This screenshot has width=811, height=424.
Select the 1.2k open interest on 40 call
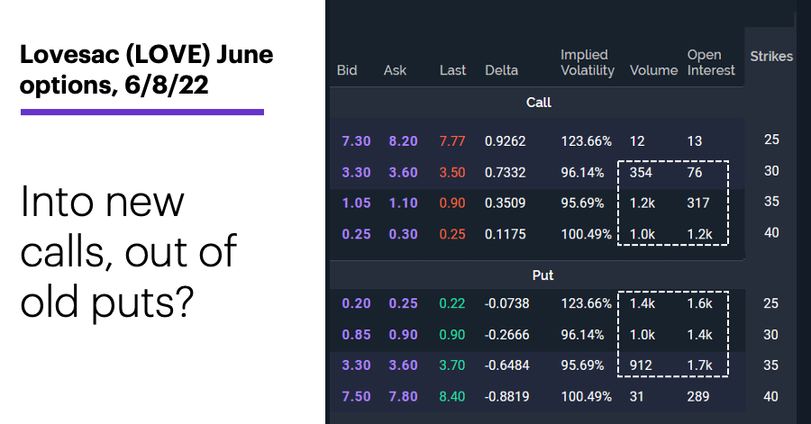(699, 234)
